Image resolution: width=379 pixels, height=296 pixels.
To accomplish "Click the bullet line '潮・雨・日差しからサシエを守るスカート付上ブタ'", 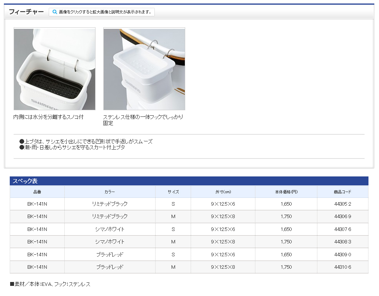I will [72, 147].
